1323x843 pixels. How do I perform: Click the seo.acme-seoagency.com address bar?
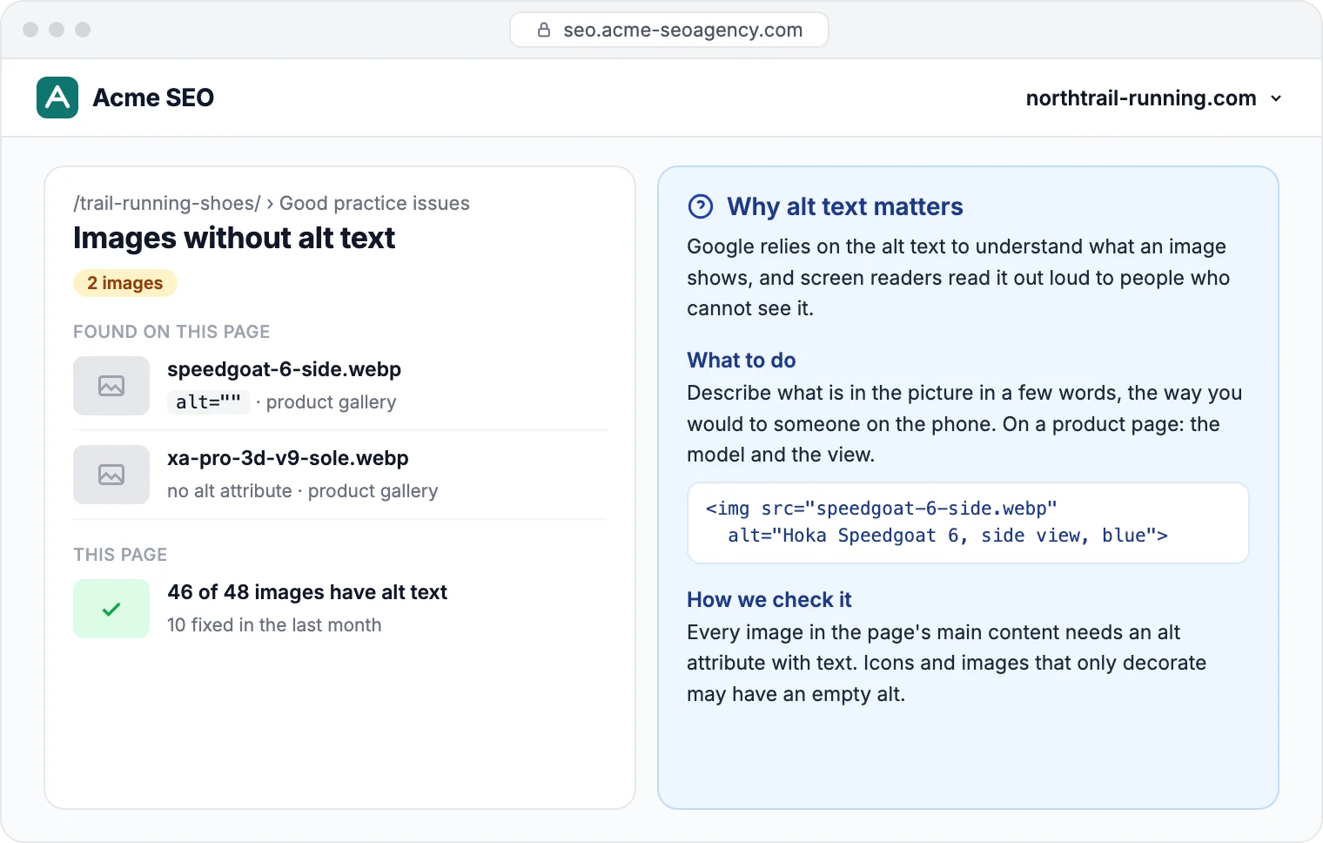point(668,30)
